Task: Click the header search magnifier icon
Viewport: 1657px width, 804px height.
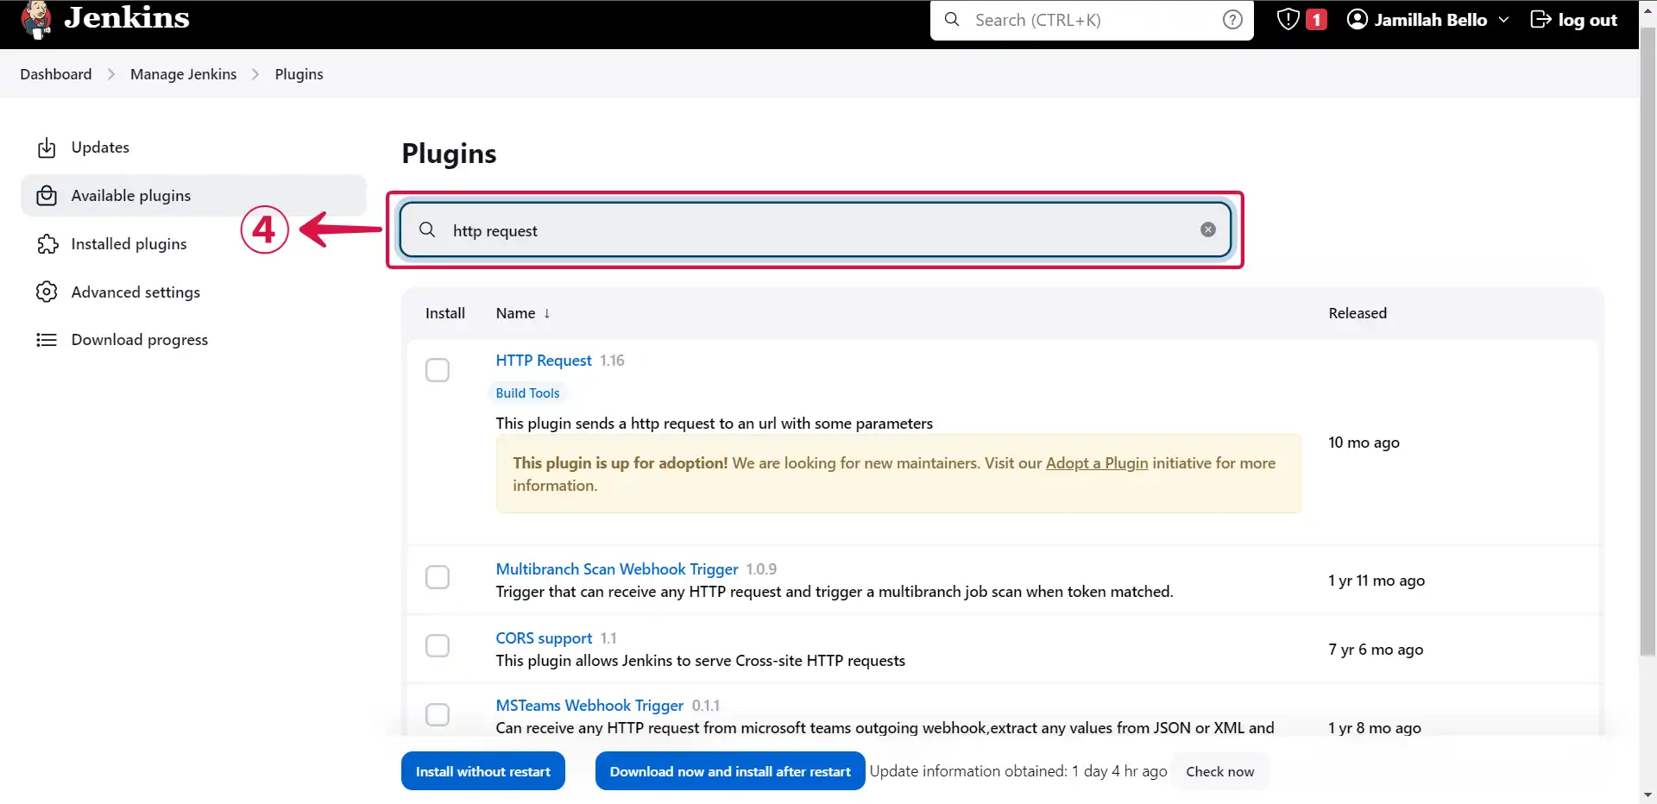Action: pos(952,19)
